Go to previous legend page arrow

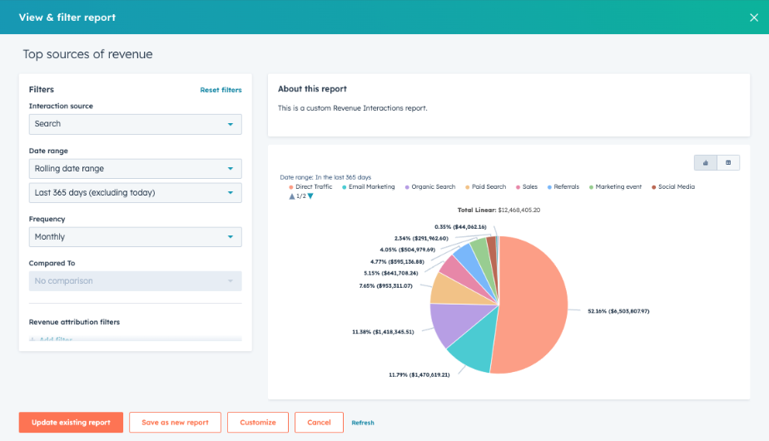click(x=292, y=196)
